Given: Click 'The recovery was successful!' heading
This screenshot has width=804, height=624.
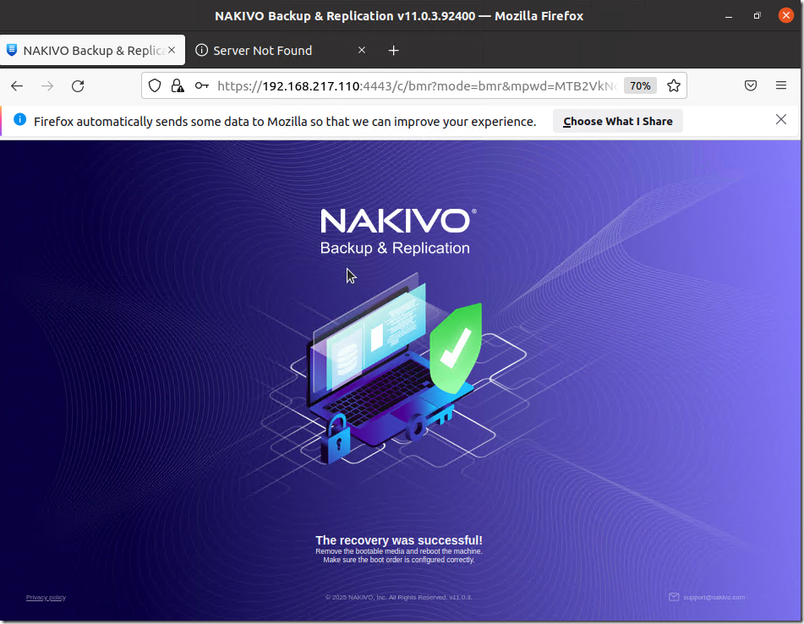Looking at the screenshot, I should coord(399,540).
